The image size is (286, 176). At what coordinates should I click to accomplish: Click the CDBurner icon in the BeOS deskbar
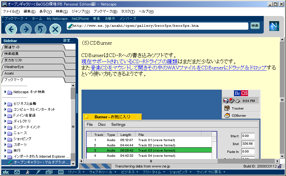(227, 115)
